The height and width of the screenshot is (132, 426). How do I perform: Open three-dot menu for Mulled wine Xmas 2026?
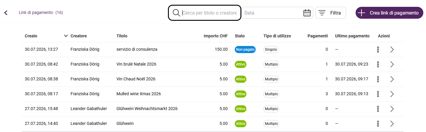(x=378, y=94)
